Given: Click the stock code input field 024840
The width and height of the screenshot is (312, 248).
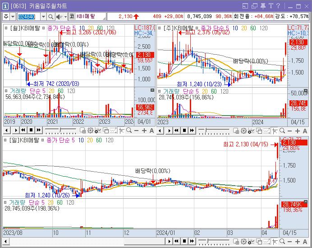Looking at the screenshot, I should click(29, 17).
